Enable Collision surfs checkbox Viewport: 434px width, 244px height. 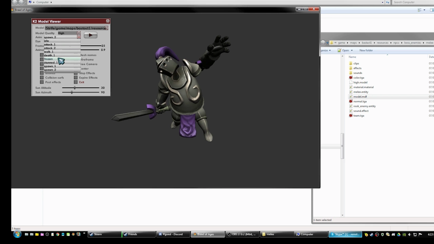[x=42, y=78]
